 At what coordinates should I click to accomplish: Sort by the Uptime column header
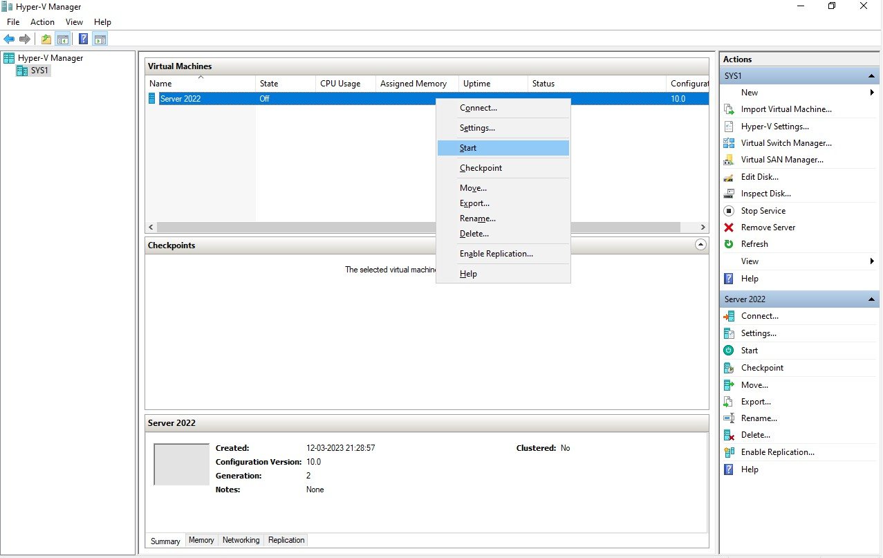493,84
